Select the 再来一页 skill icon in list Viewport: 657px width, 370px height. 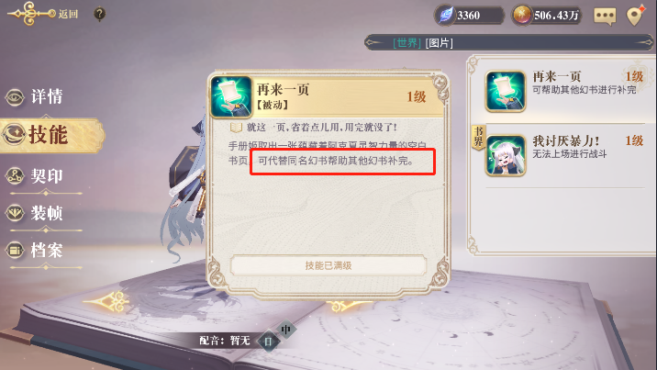pyautogui.click(x=506, y=91)
